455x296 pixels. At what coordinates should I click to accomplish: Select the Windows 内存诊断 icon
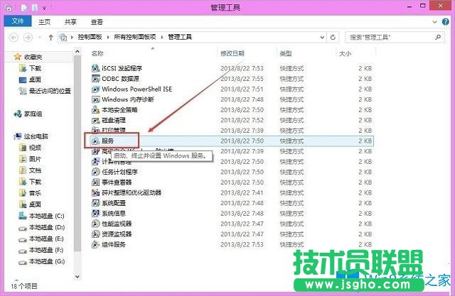point(95,99)
